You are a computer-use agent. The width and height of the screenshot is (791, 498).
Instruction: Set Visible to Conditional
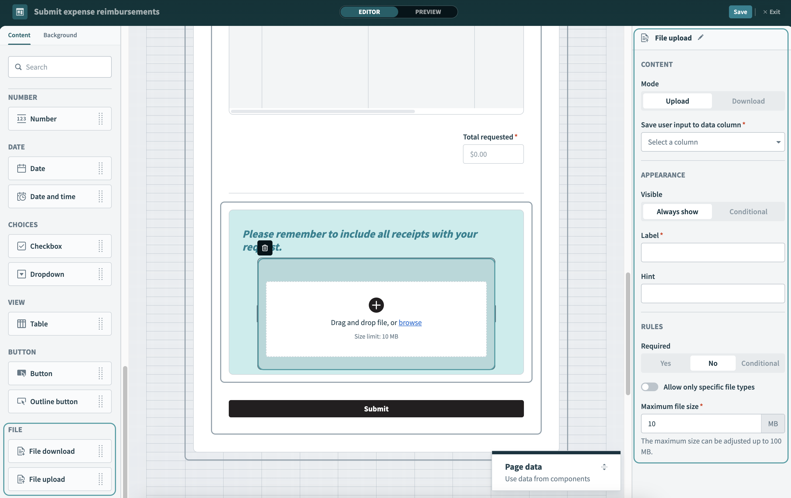coord(748,212)
